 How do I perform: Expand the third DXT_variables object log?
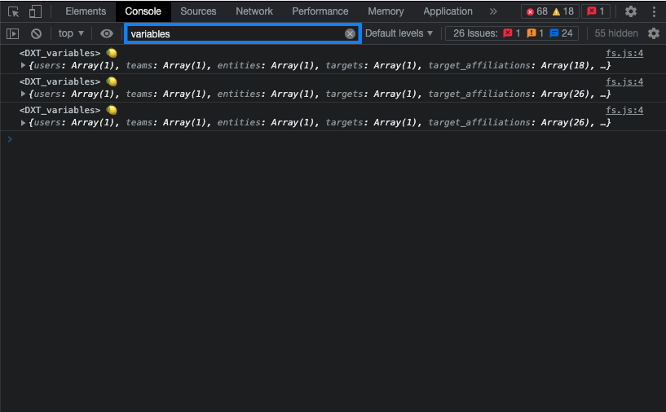(x=24, y=123)
